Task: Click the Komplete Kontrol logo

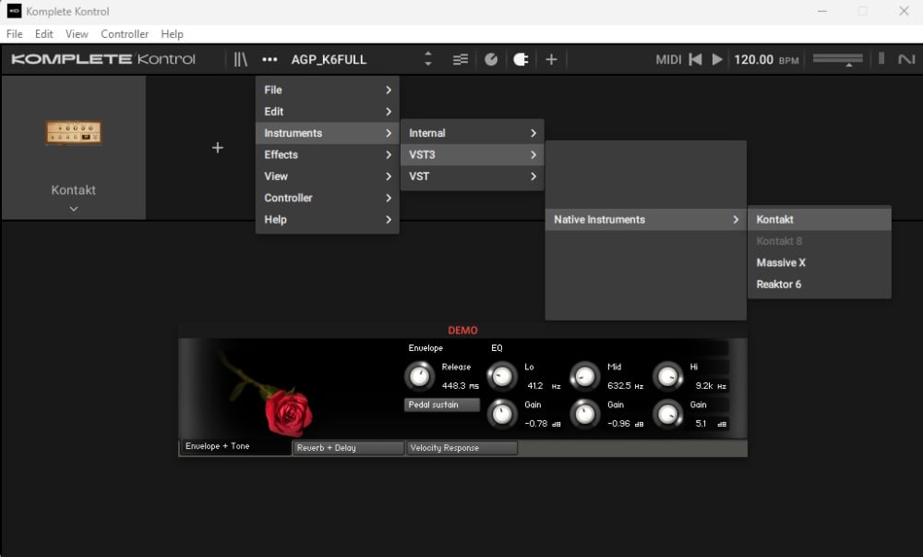Action: [103, 59]
